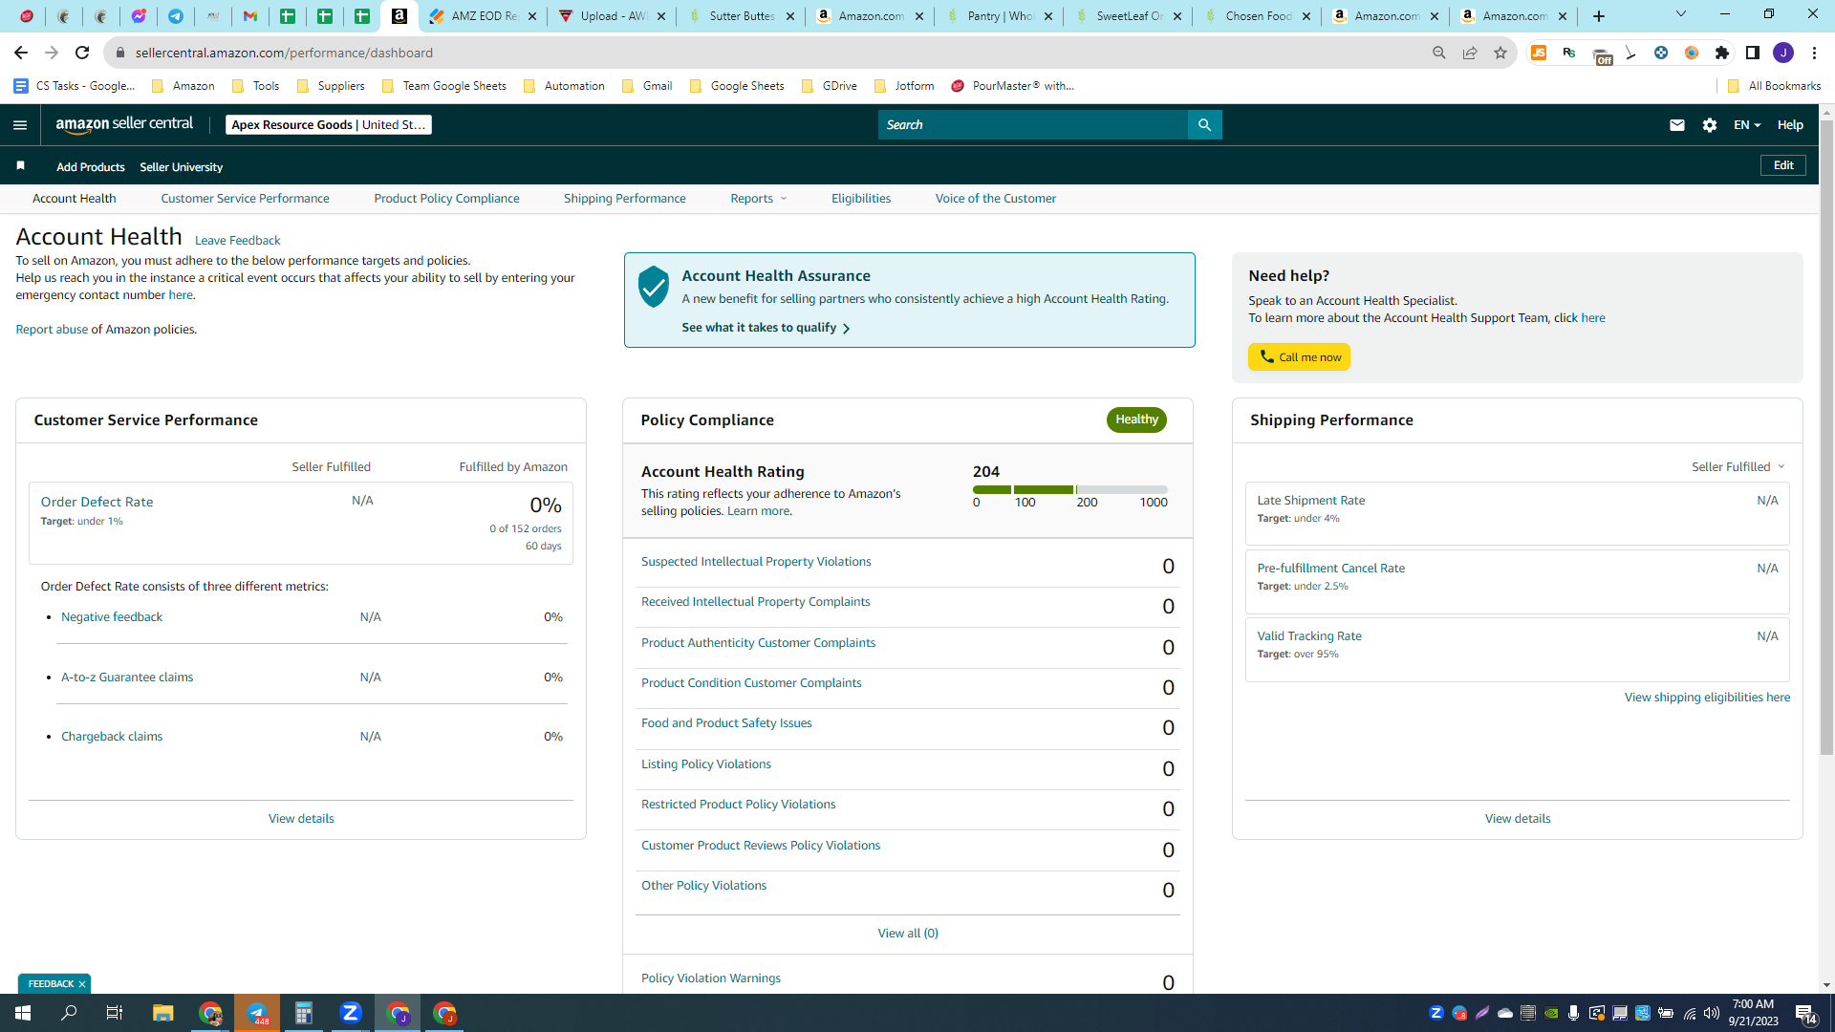Focus the Seller Central search field
This screenshot has width=1835, height=1032.
pos(1033,125)
